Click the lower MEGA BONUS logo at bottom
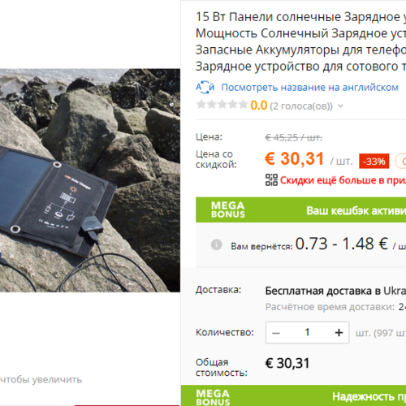The width and height of the screenshot is (406, 406). 213,397
